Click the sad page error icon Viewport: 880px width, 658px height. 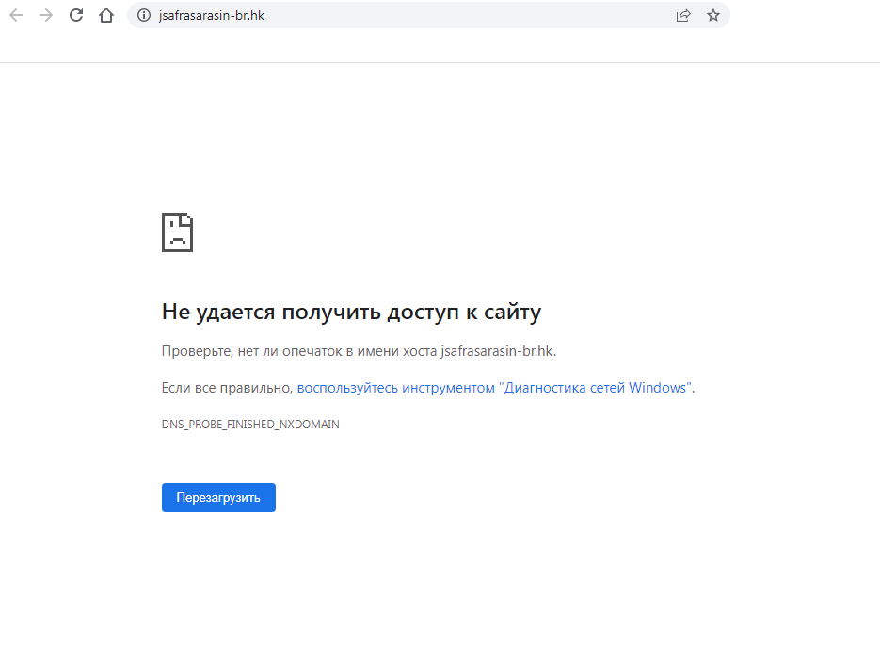pyautogui.click(x=177, y=233)
